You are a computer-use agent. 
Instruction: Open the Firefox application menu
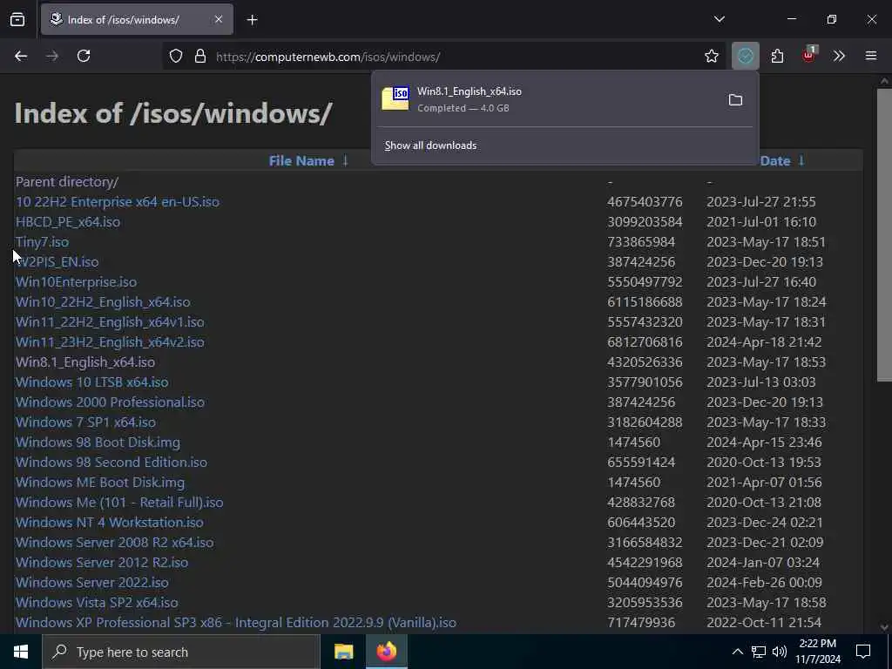pos(871,56)
